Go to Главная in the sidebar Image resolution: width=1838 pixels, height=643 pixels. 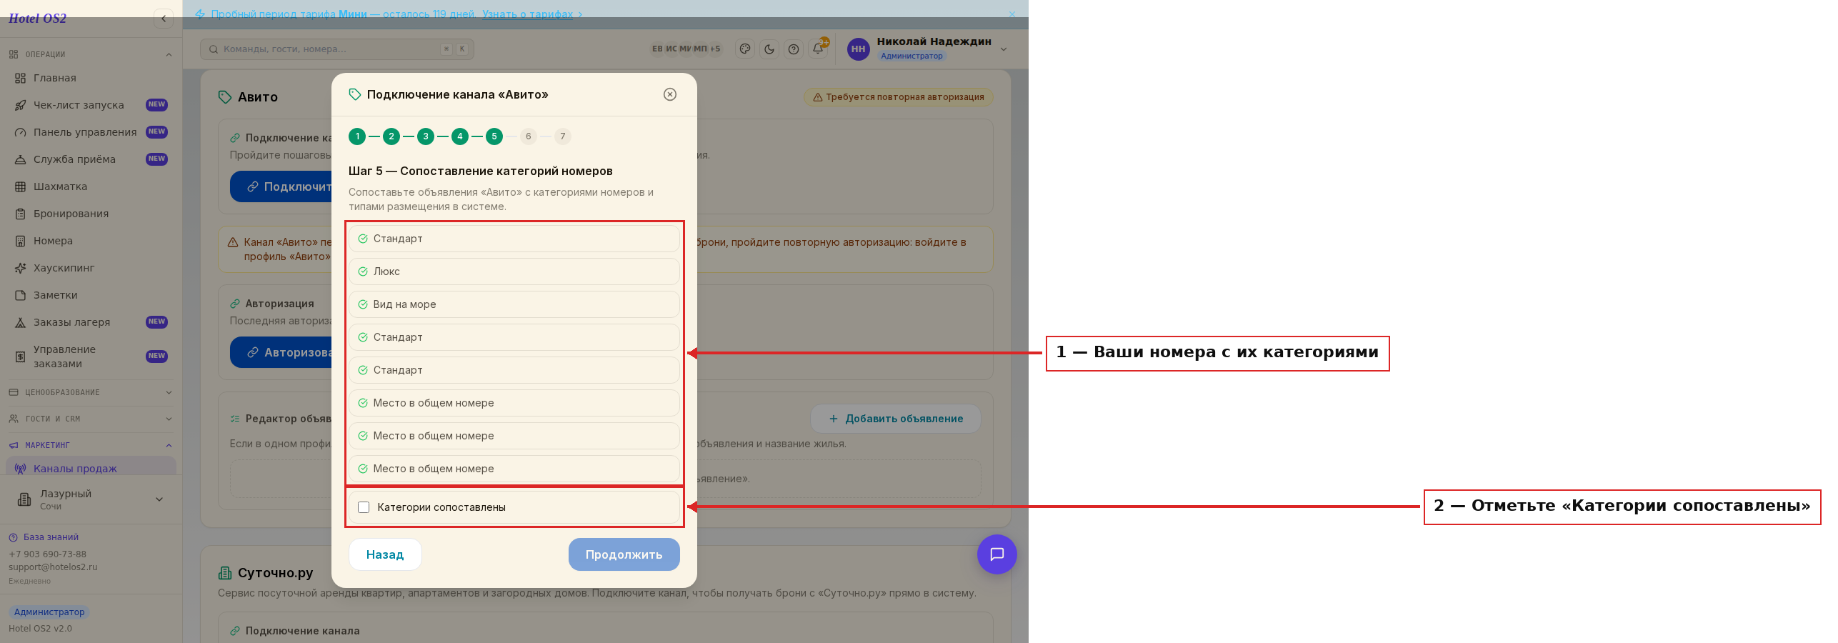coord(91,78)
